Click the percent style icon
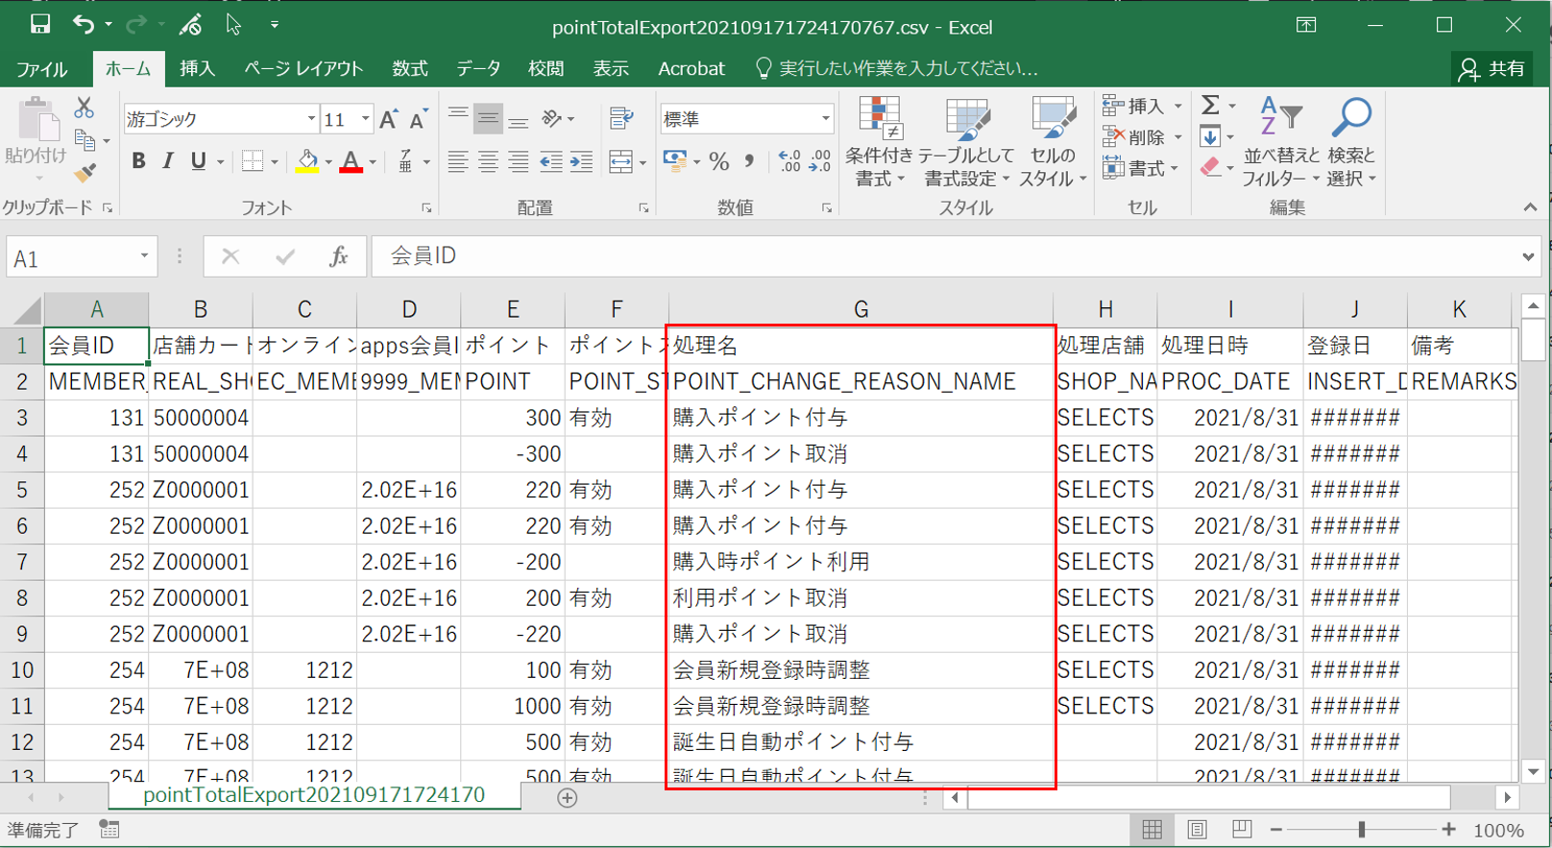The height and width of the screenshot is (848, 1552). click(x=719, y=161)
